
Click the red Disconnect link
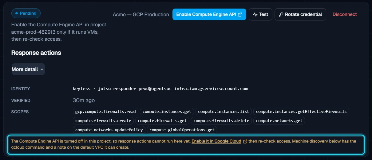pyautogui.click(x=345, y=14)
